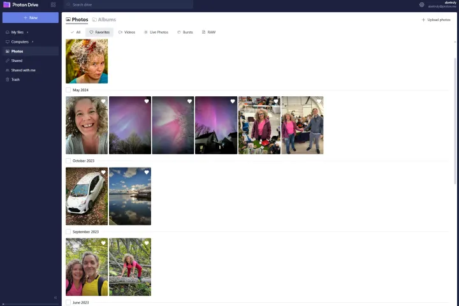
Task: Click Upload photos
Action: pyautogui.click(x=436, y=20)
